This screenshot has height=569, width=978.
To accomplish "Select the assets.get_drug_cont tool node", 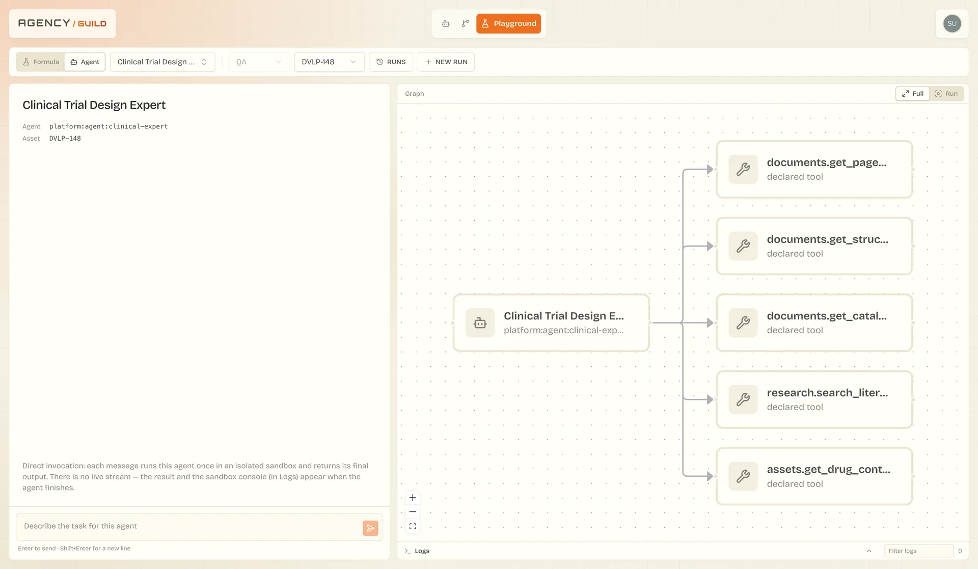I will [814, 477].
